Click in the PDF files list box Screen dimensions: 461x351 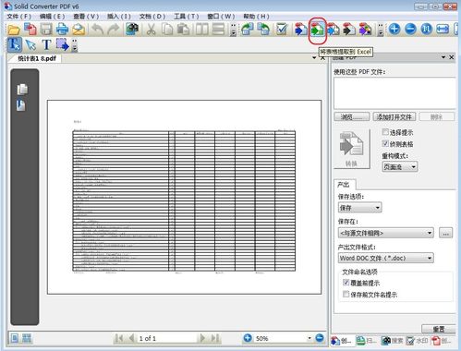[394, 93]
